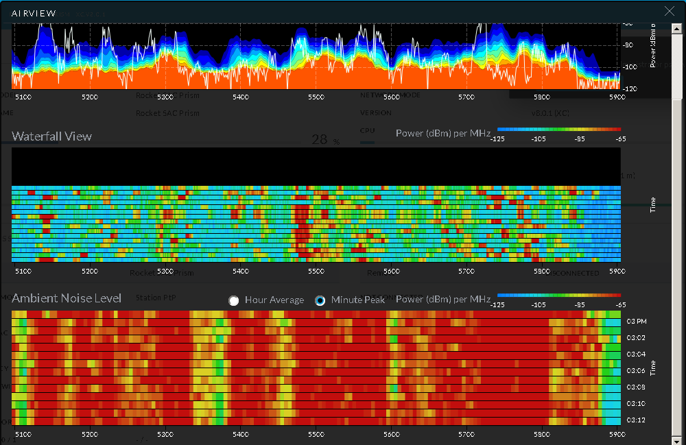Click the 03:04 time label
The image size is (686, 445).
pos(636,354)
